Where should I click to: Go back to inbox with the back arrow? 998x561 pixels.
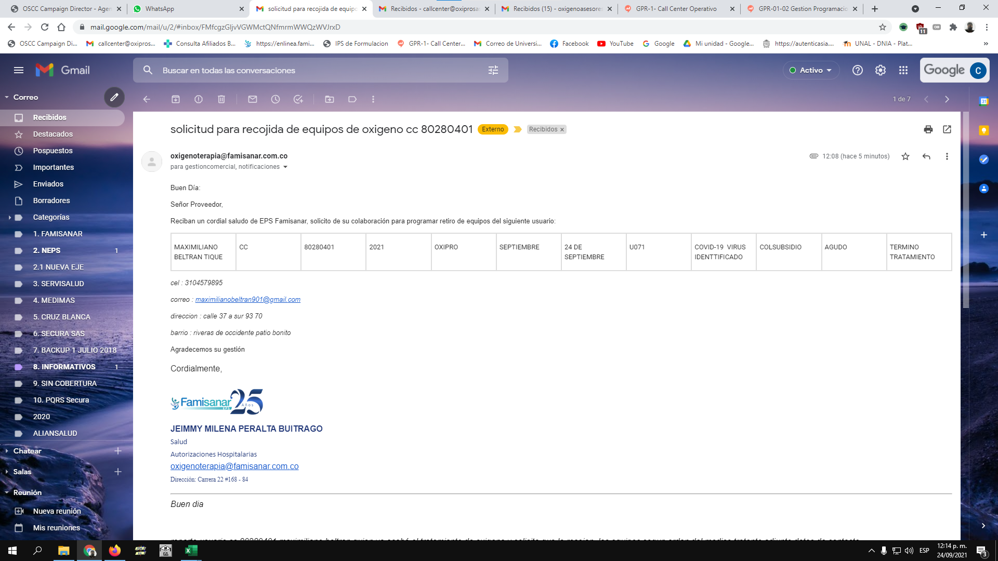[x=147, y=99]
